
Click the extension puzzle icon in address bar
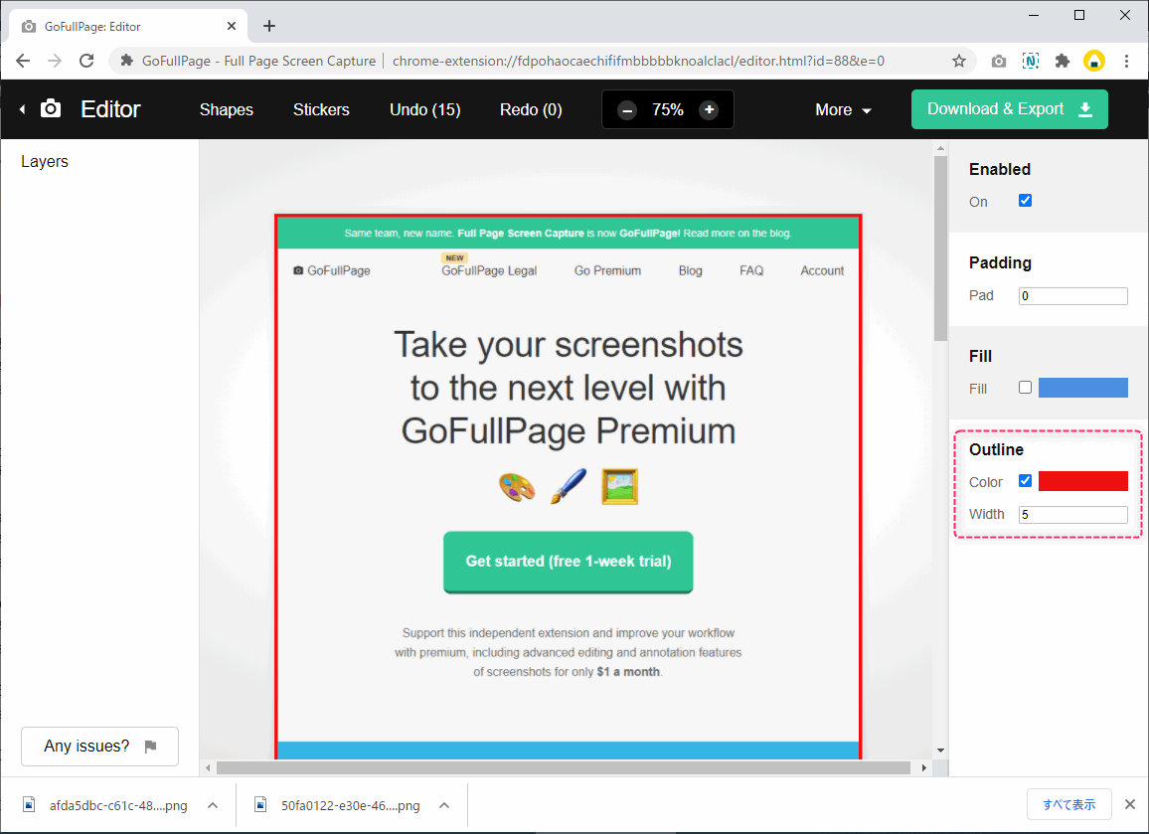[127, 61]
